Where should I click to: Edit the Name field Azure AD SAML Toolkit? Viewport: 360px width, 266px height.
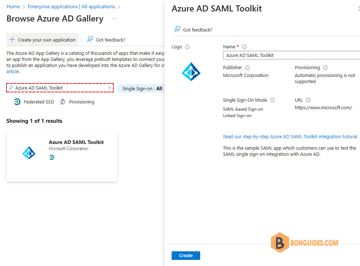291,55
